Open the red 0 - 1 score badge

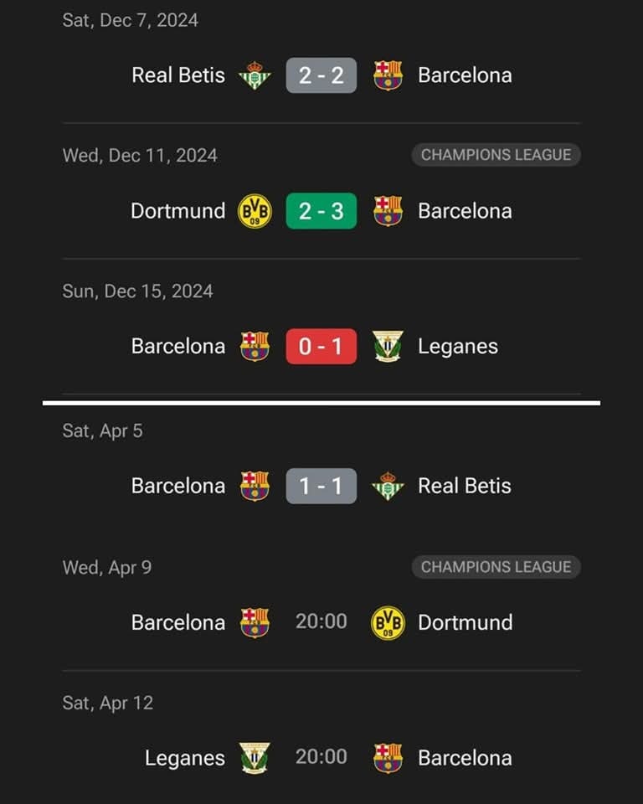(321, 346)
